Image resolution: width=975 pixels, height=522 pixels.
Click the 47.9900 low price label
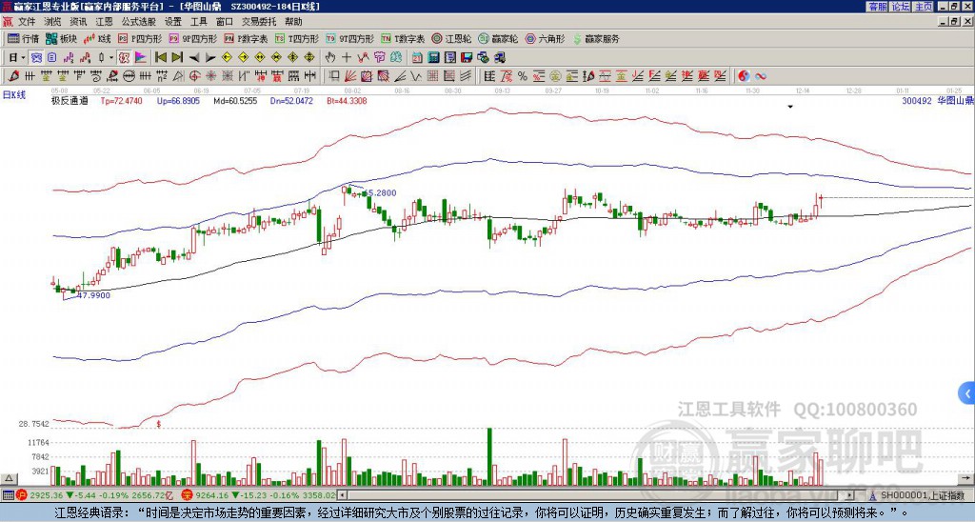(x=94, y=295)
